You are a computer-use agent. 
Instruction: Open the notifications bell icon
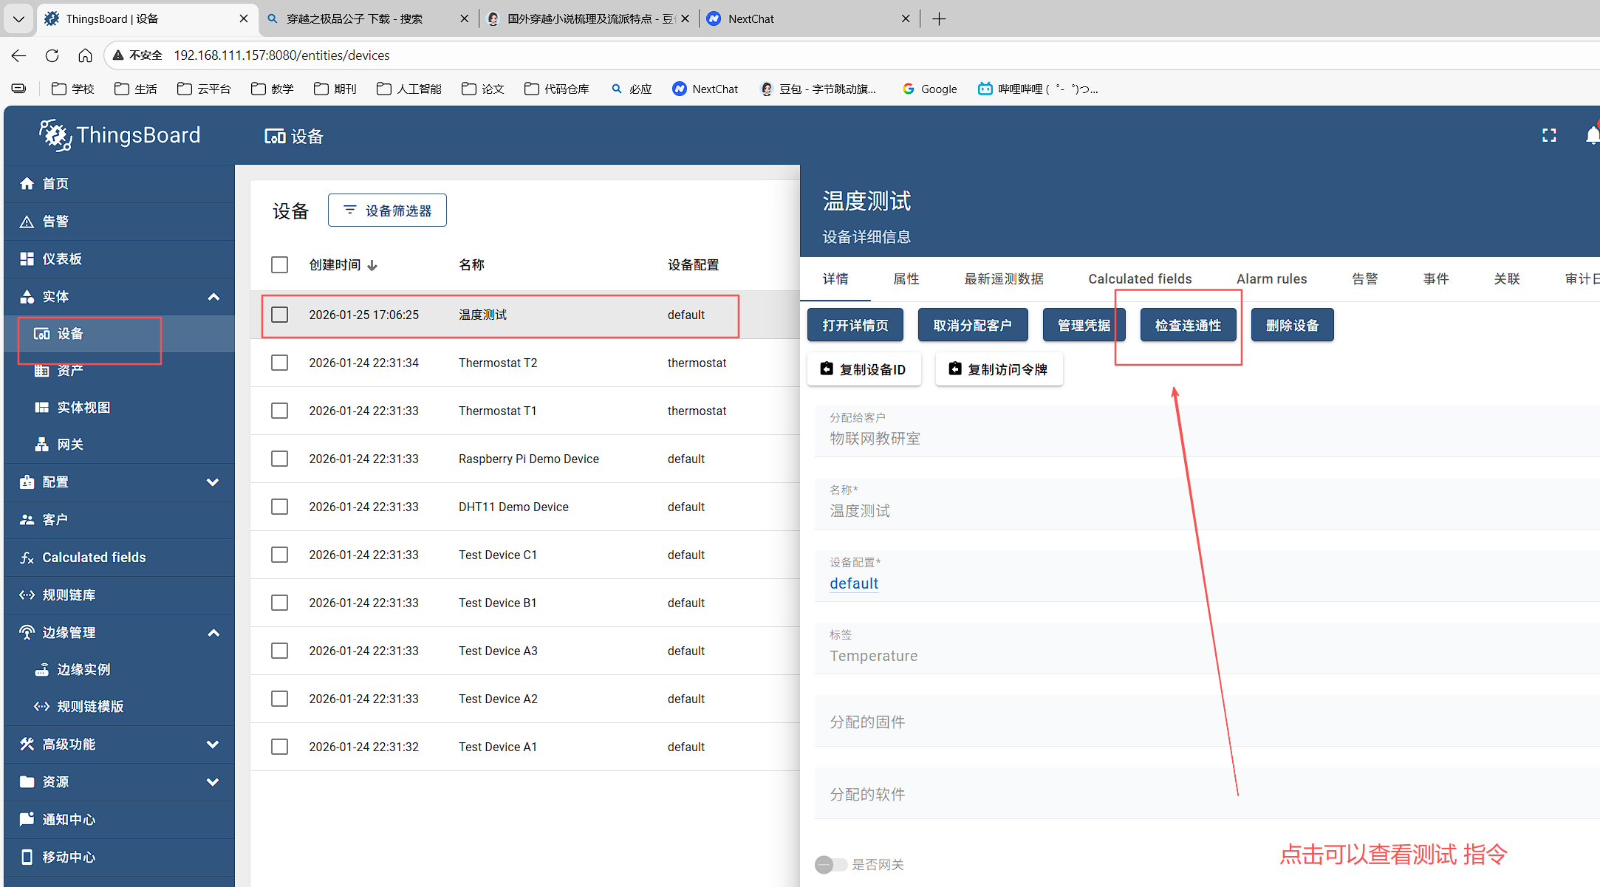(1592, 135)
